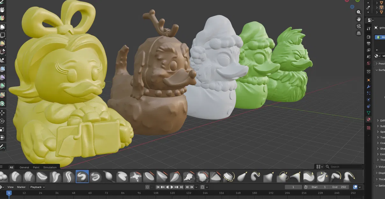The width and height of the screenshot is (385, 199).
Task: Click the asset shelf Search field
Action: (x=344, y=167)
